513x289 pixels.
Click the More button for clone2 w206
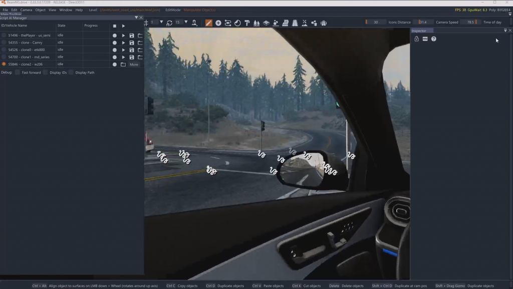pos(134,64)
